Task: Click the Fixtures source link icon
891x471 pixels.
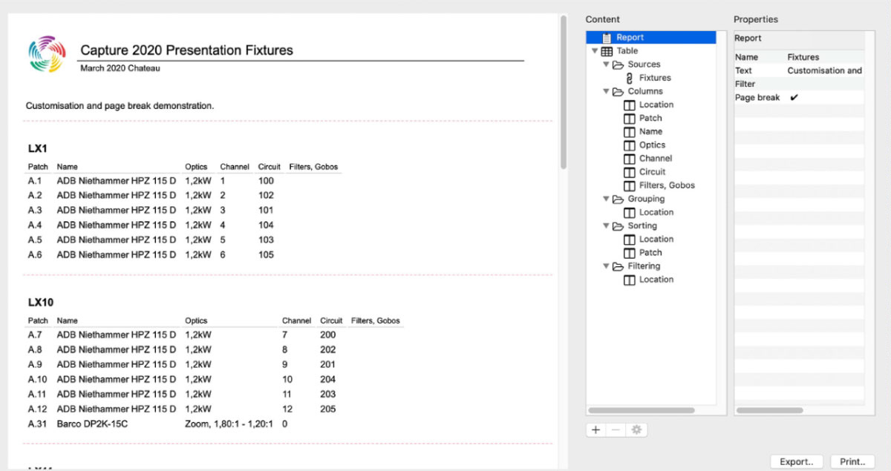Action: pos(629,78)
